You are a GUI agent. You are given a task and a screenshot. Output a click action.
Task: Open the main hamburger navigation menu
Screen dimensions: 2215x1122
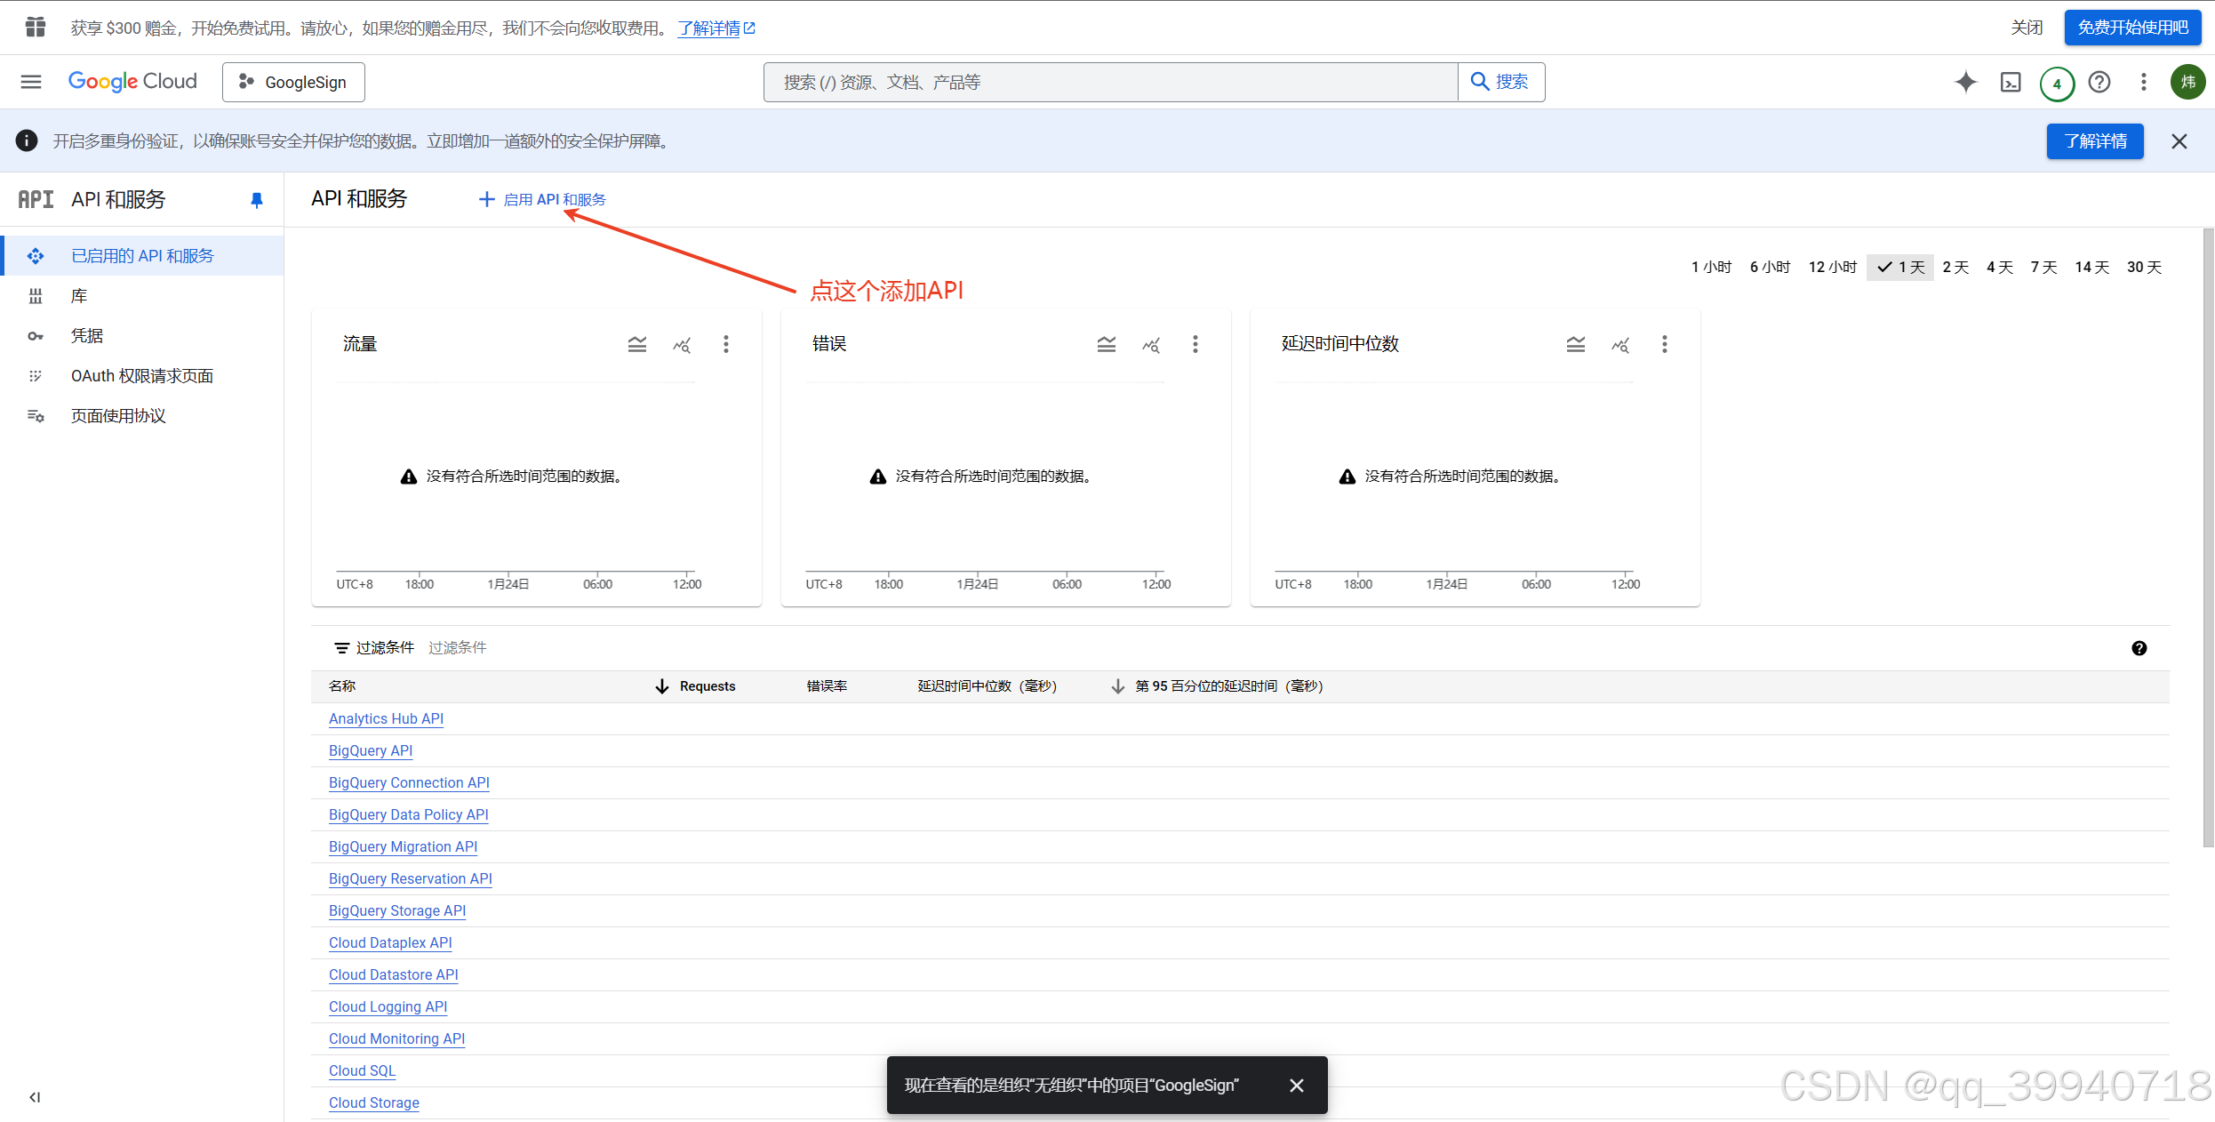(x=31, y=82)
